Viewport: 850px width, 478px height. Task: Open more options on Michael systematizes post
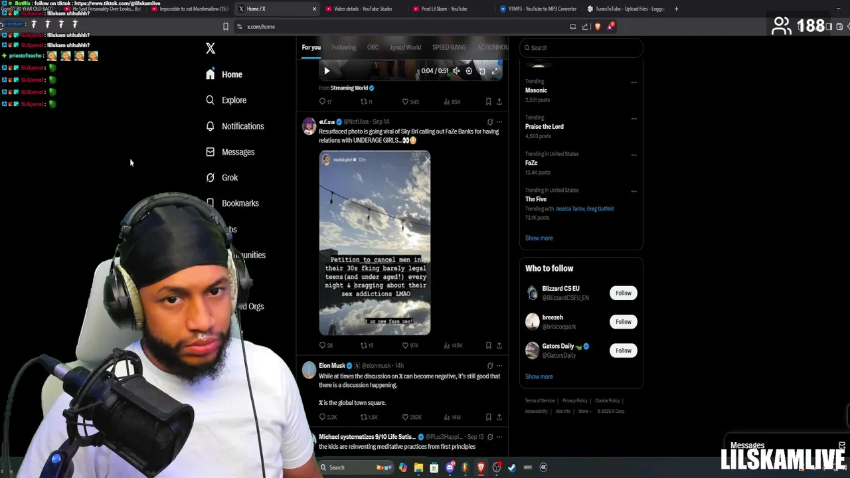coord(499,437)
